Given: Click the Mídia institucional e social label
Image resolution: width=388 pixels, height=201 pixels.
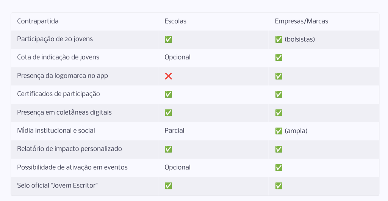Looking at the screenshot, I should [56, 131].
